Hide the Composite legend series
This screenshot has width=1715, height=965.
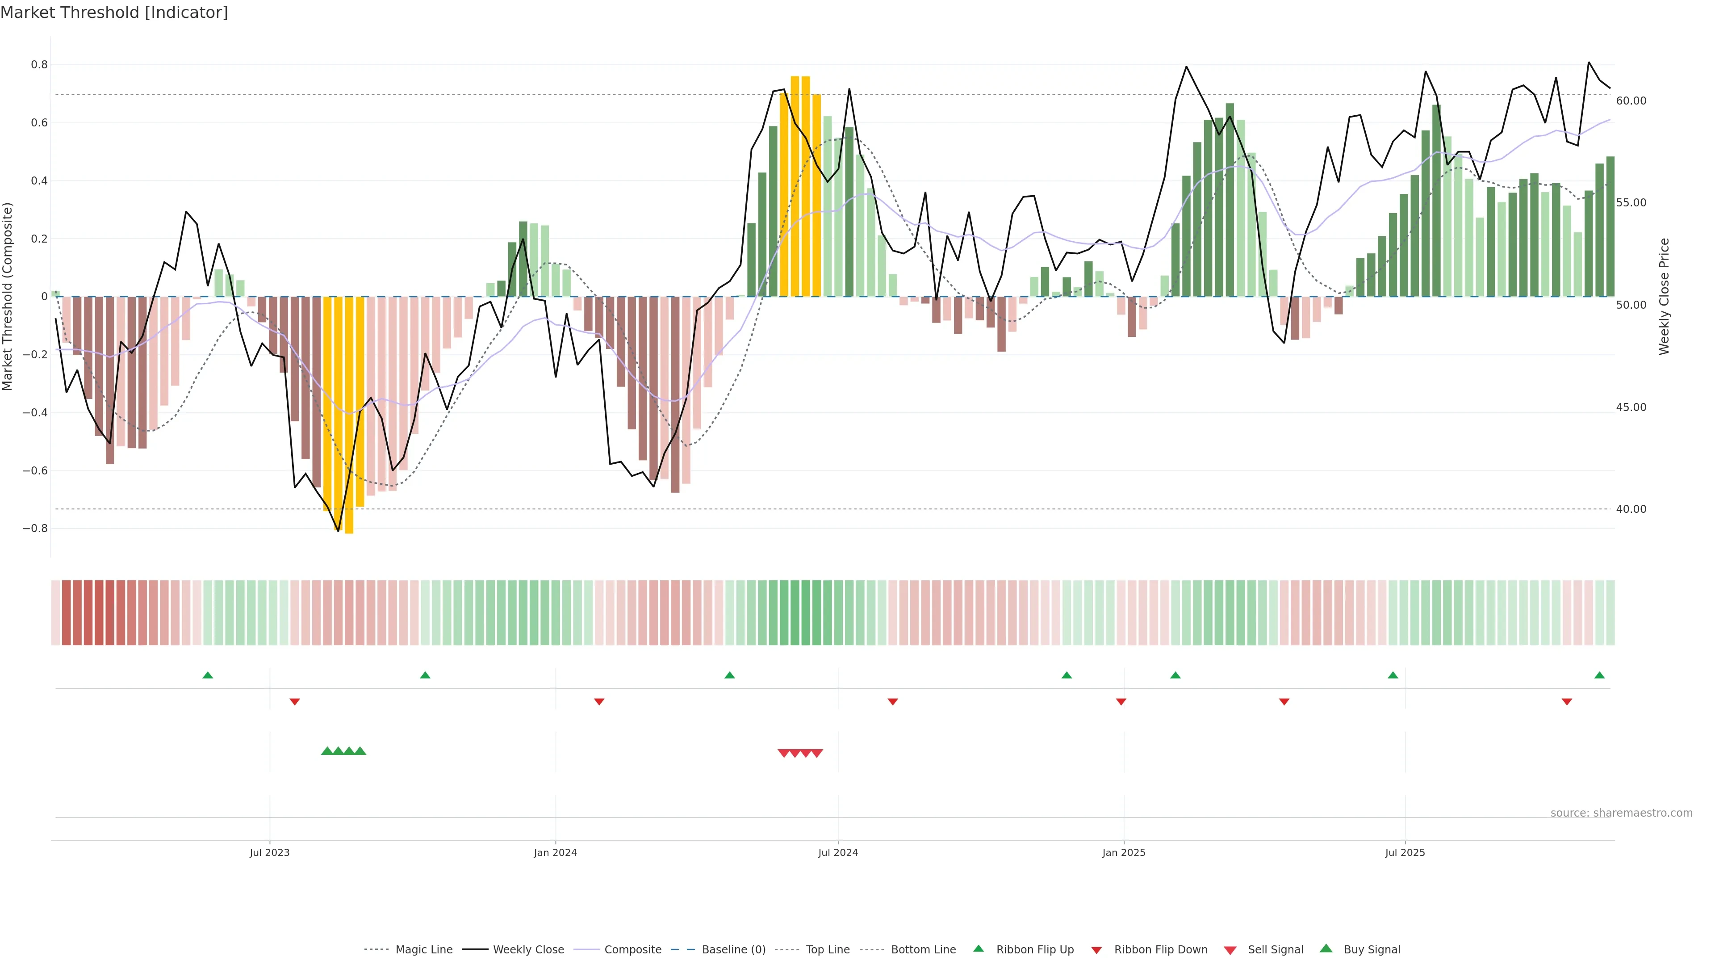click(x=632, y=950)
